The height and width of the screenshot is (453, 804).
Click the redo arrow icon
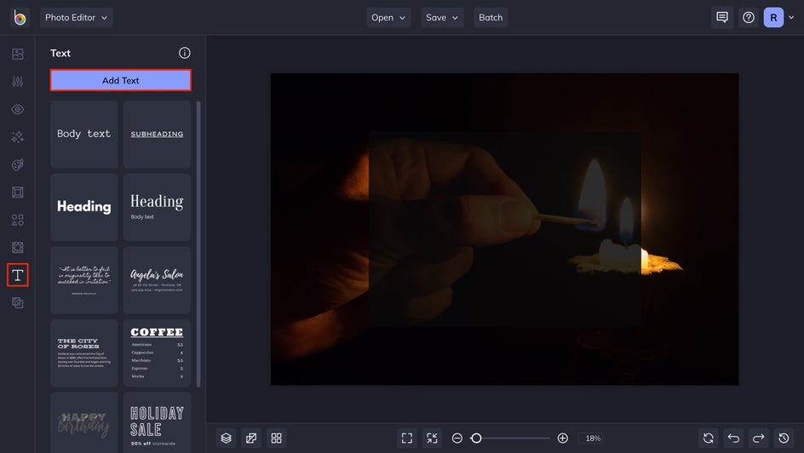coord(759,439)
